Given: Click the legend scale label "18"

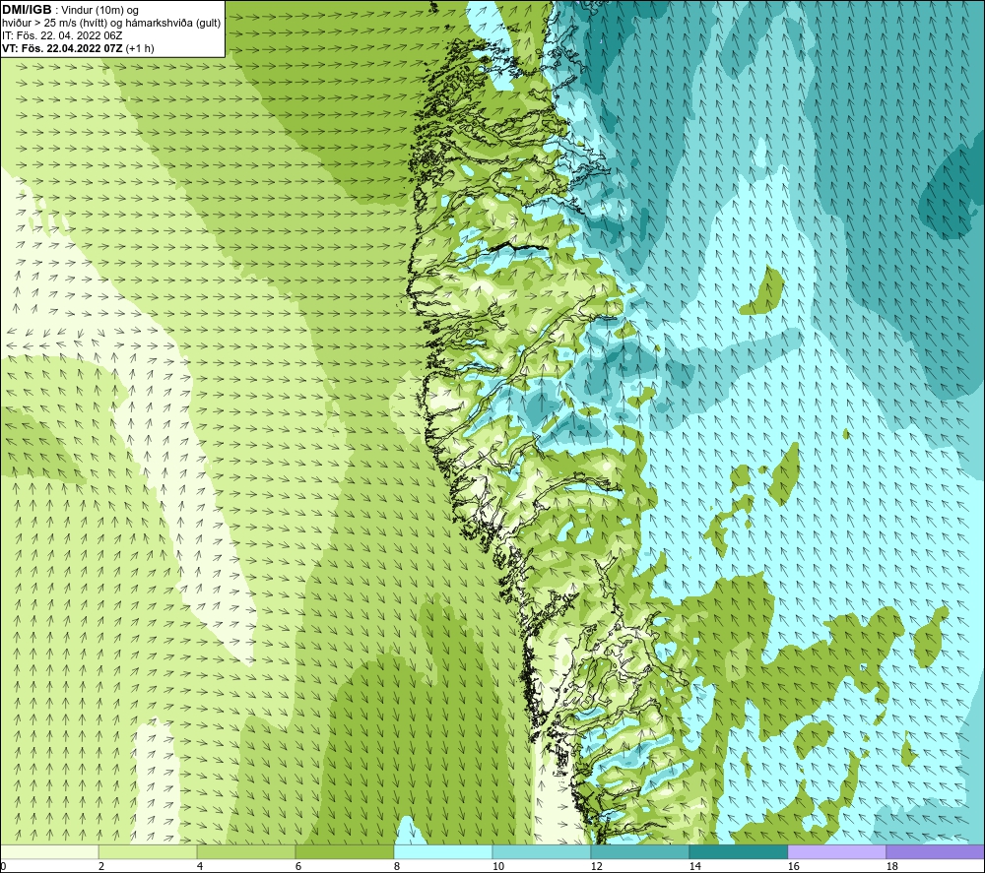Looking at the screenshot, I should coord(892,867).
